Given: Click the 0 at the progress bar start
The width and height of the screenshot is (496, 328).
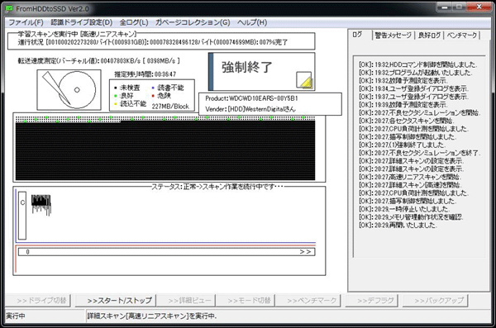Looking at the screenshot, I should click(x=28, y=252).
